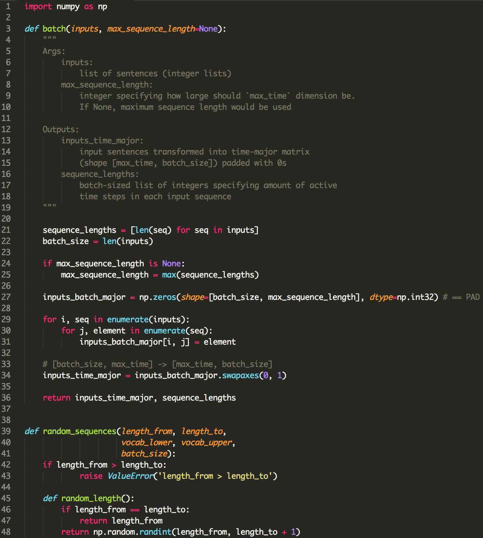Click 'vocab_upper' parameter on line 40
Screen dimensions: 483x538
pos(207,443)
